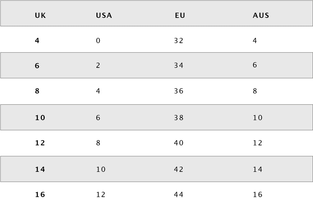Select UK size 8 cell
Screen dimensions: 313x208
[37, 91]
